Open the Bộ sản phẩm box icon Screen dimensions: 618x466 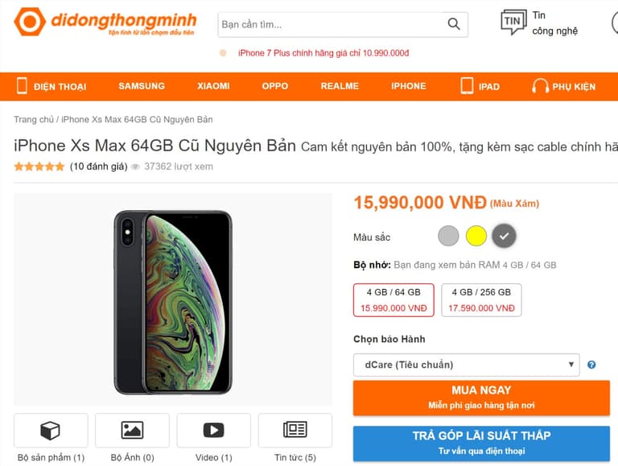tap(51, 431)
